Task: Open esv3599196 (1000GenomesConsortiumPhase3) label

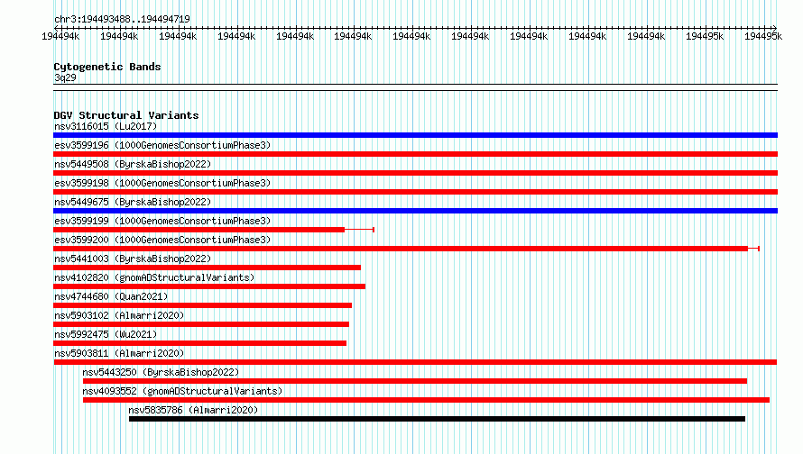Action: (162, 145)
